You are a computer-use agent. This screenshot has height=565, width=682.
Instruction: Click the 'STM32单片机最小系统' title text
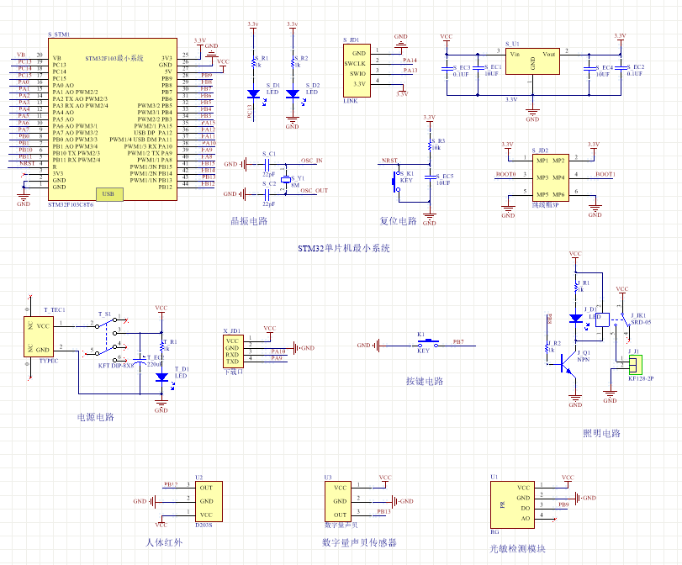[x=344, y=248]
